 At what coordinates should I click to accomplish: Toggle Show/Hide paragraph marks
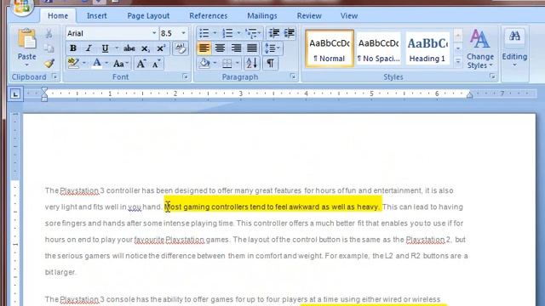pos(270,63)
